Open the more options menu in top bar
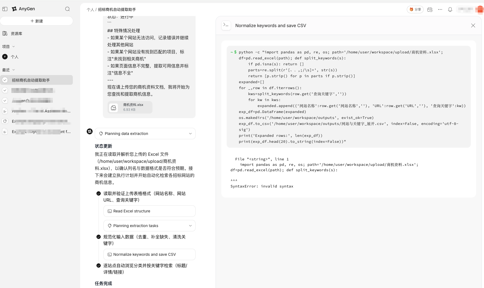Image resolution: width=484 pixels, height=288 pixels. point(440,9)
